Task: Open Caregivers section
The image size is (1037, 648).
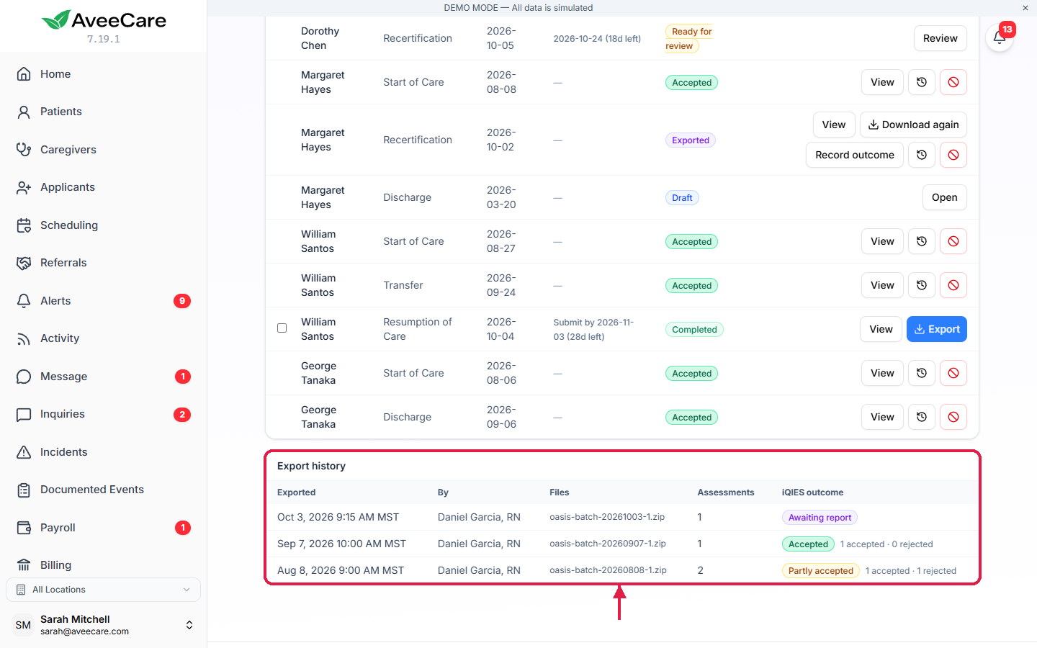Action: click(x=103, y=150)
